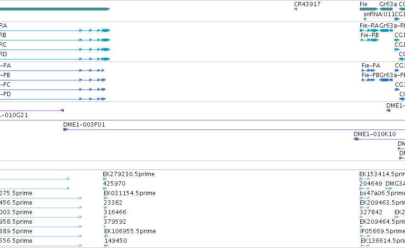Click the 316466 EST label
This screenshot has width=405, height=248.
[x=115, y=212]
